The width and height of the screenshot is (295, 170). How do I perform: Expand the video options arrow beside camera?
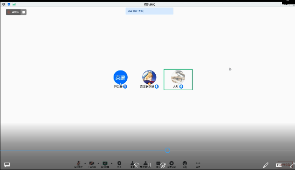coord(98,163)
